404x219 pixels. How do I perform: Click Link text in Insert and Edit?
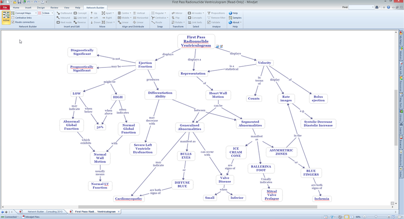pyautogui.click(x=80, y=18)
